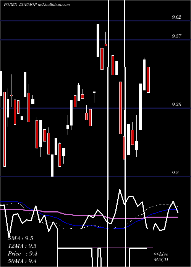Click the 50MA : 9.4 reading

coord(22,261)
